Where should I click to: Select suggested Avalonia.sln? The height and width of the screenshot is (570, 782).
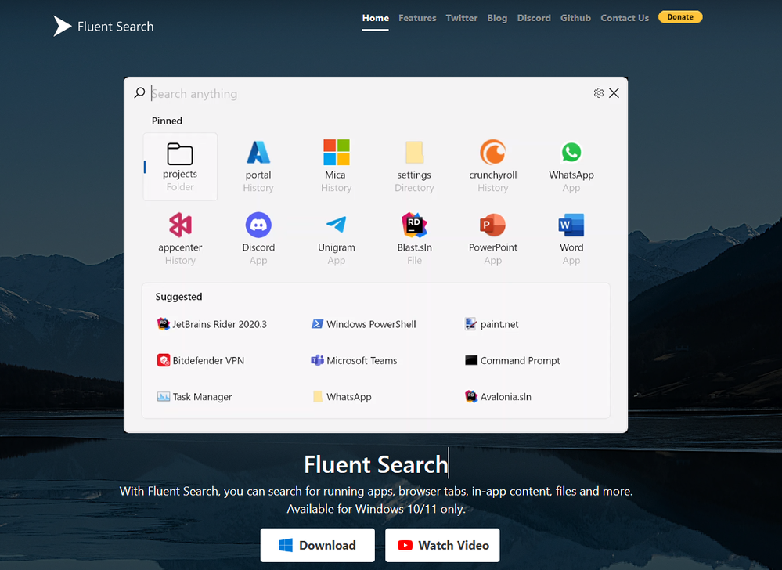tap(498, 396)
